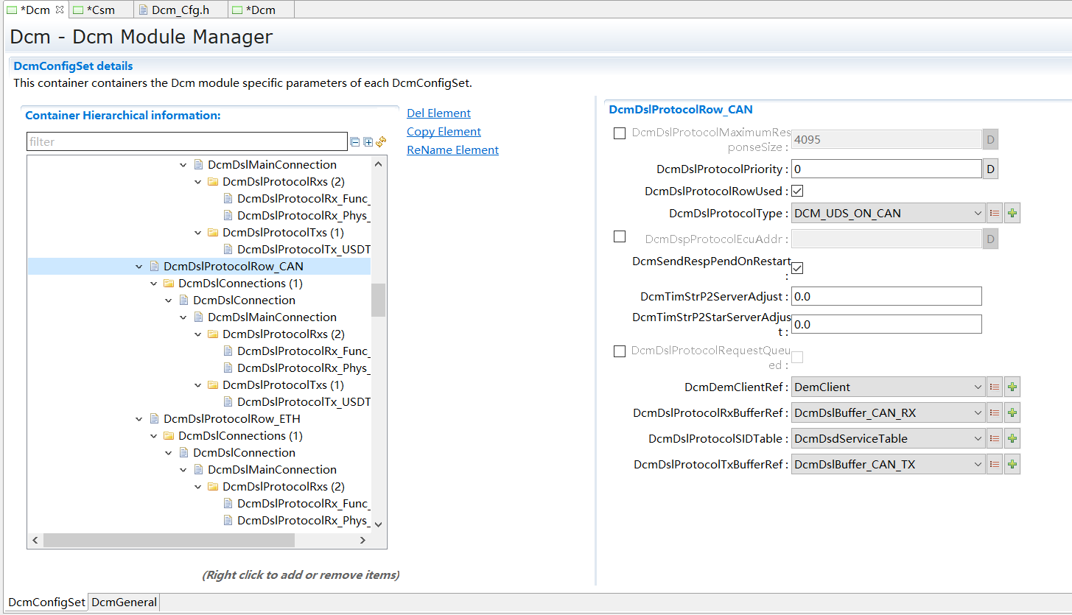Click the D default button beside DcmDslProtocolPriority
The width and height of the screenshot is (1072, 615).
tap(990, 169)
